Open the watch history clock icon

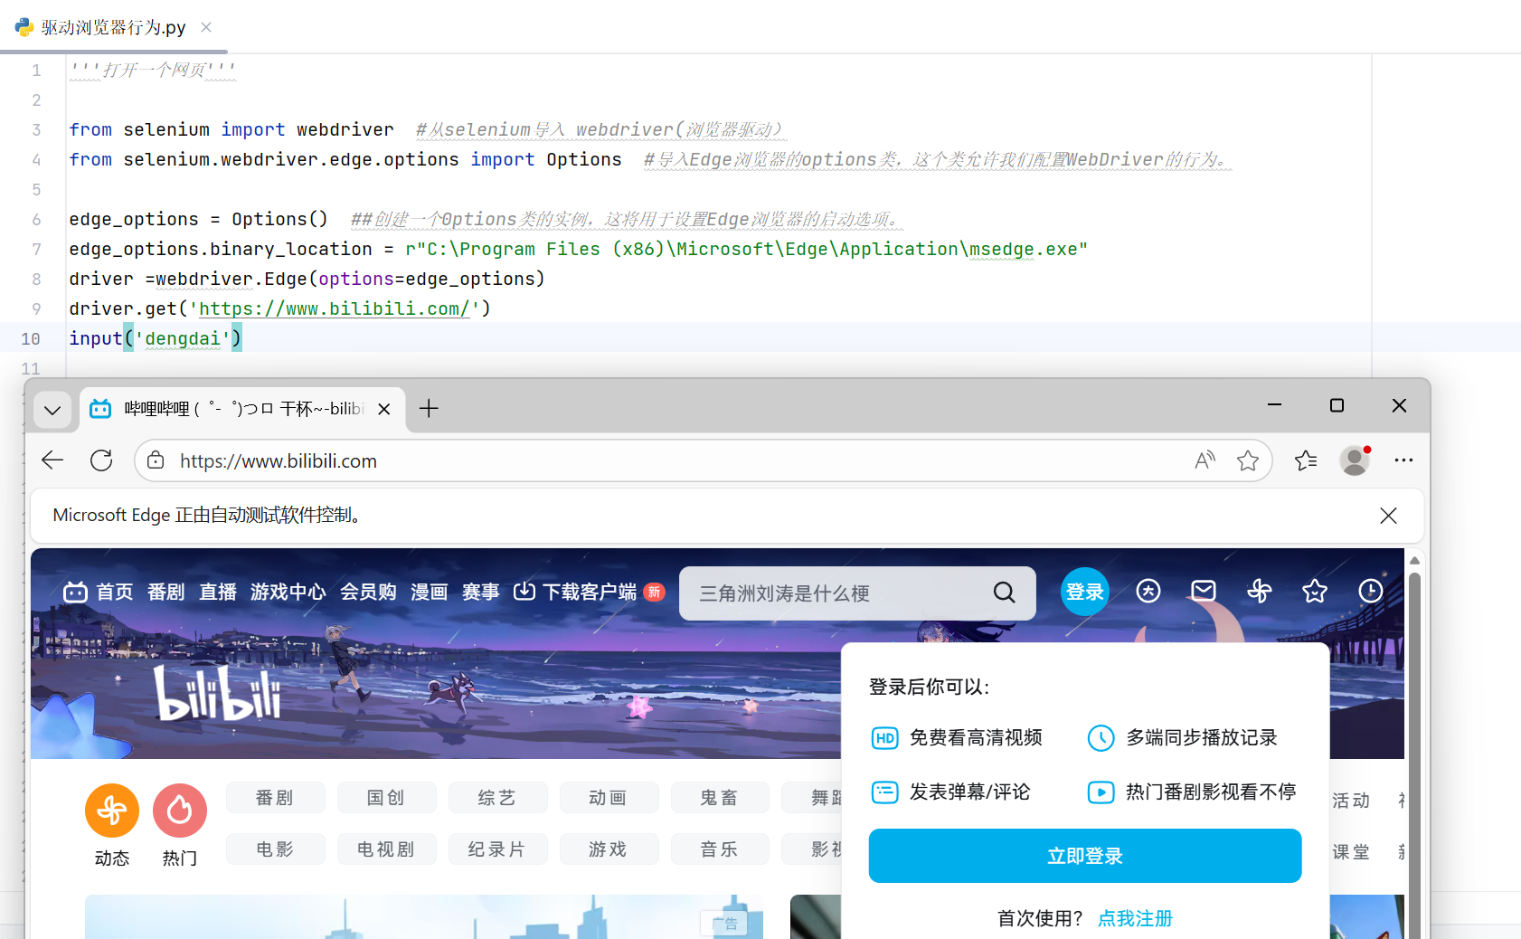click(1371, 592)
